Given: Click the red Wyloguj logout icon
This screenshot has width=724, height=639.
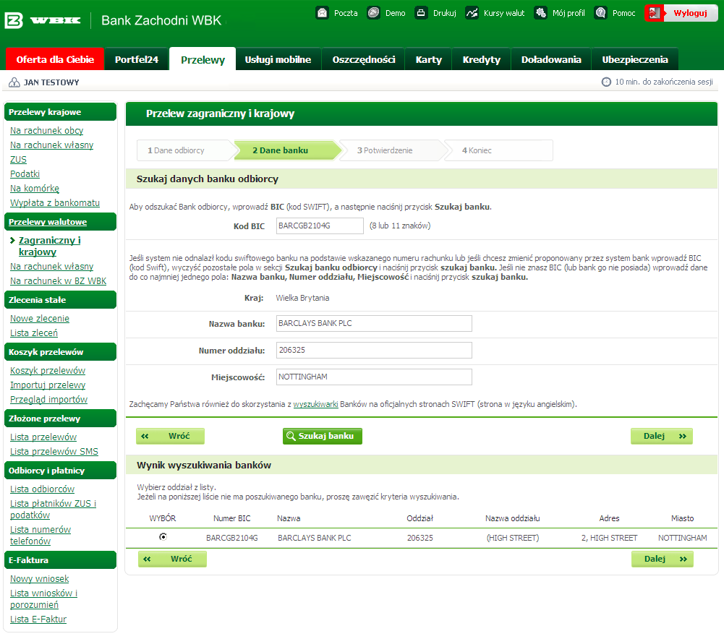Looking at the screenshot, I should (654, 13).
